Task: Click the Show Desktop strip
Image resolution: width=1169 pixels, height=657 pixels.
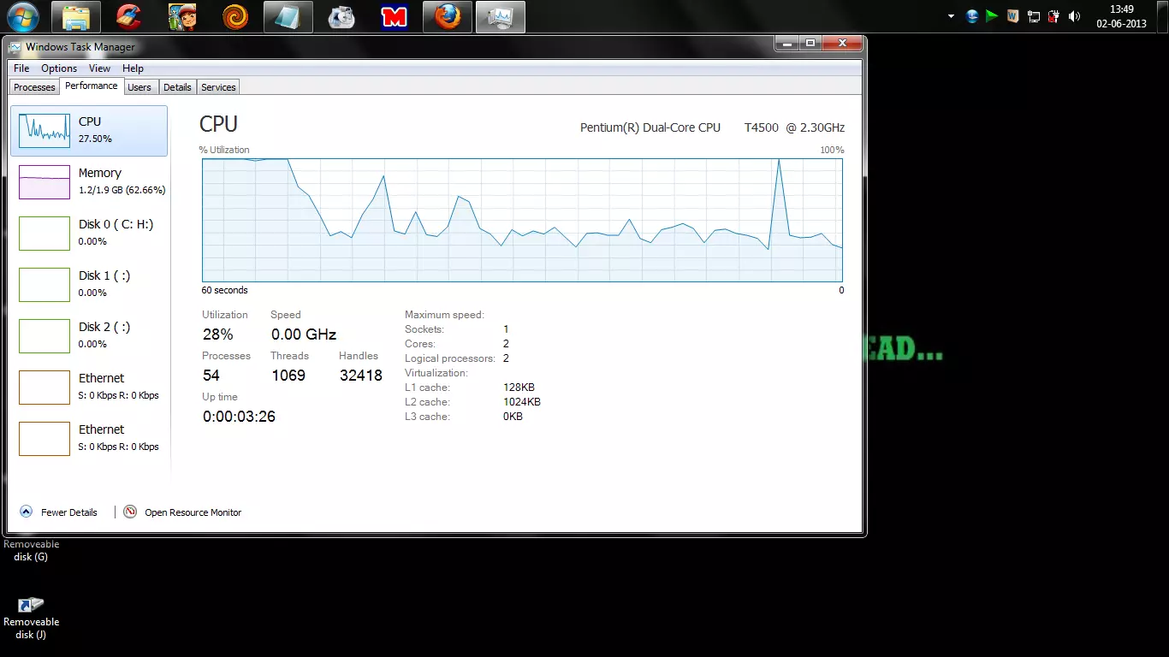Action: click(x=1163, y=16)
